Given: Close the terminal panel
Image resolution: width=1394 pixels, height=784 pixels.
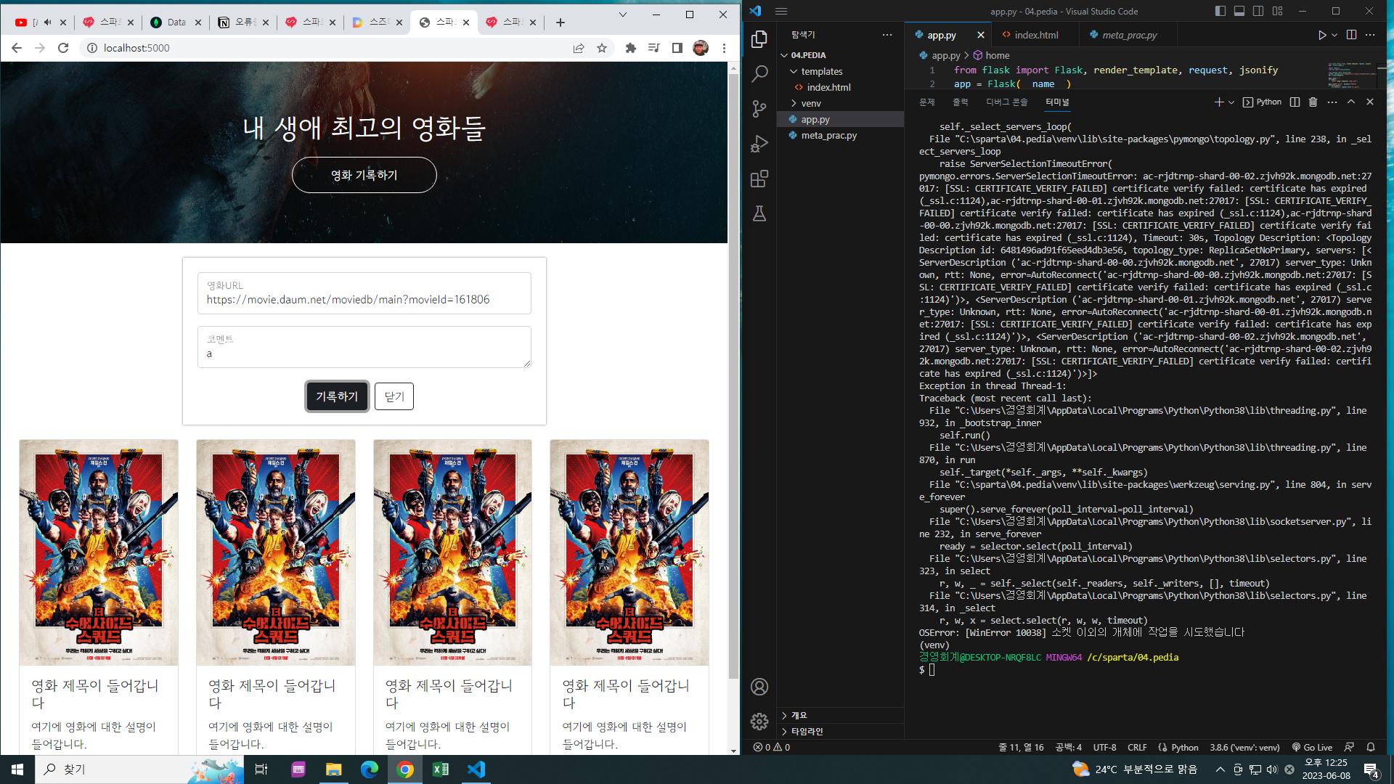Looking at the screenshot, I should pos(1370,102).
